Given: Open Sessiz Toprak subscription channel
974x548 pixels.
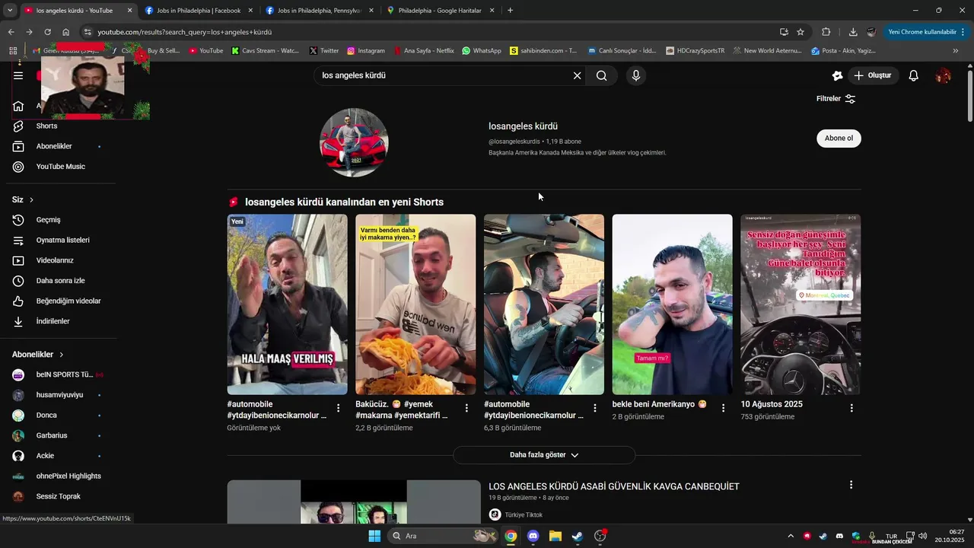Looking at the screenshot, I should [x=58, y=496].
